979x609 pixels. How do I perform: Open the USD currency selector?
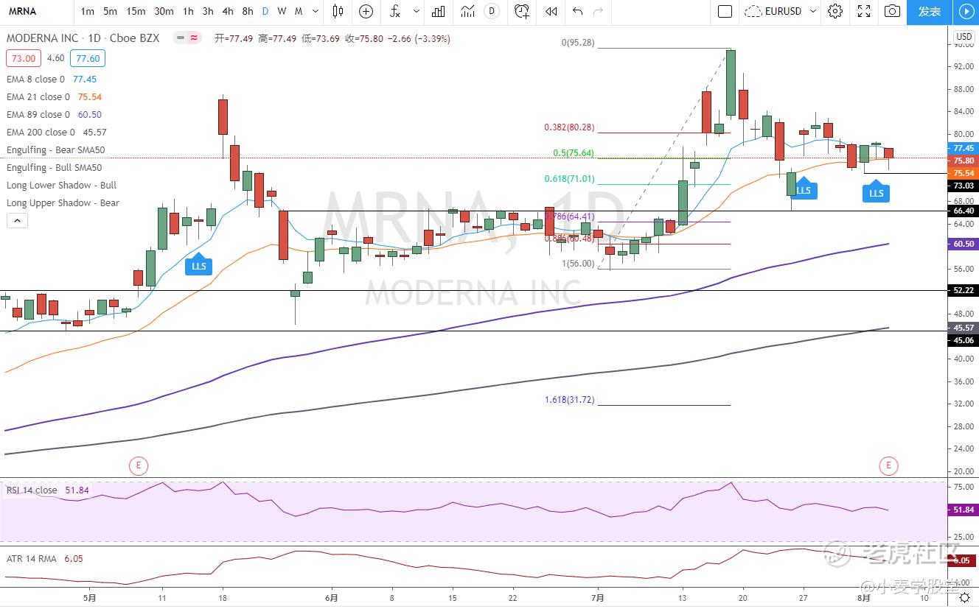tap(964, 37)
